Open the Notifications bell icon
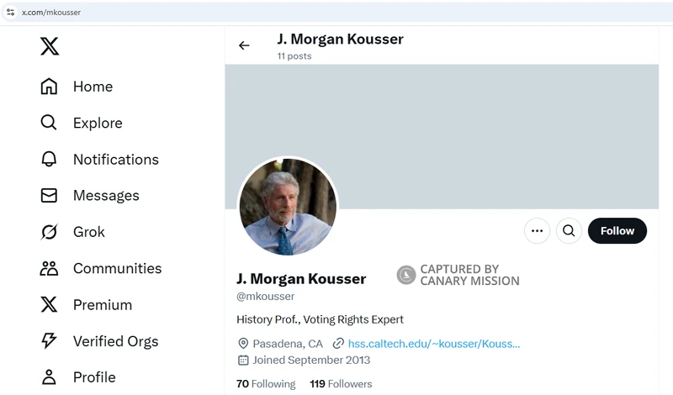The width and height of the screenshot is (673, 395). tap(49, 159)
